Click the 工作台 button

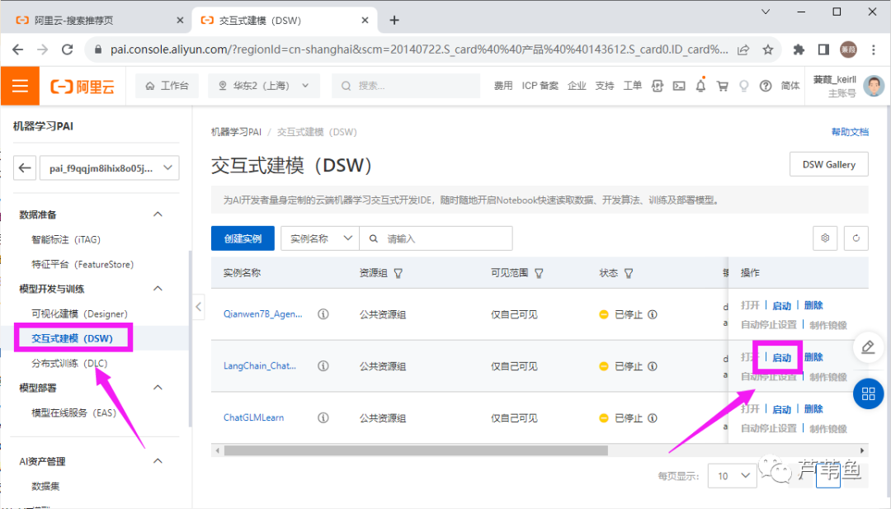[x=167, y=86]
